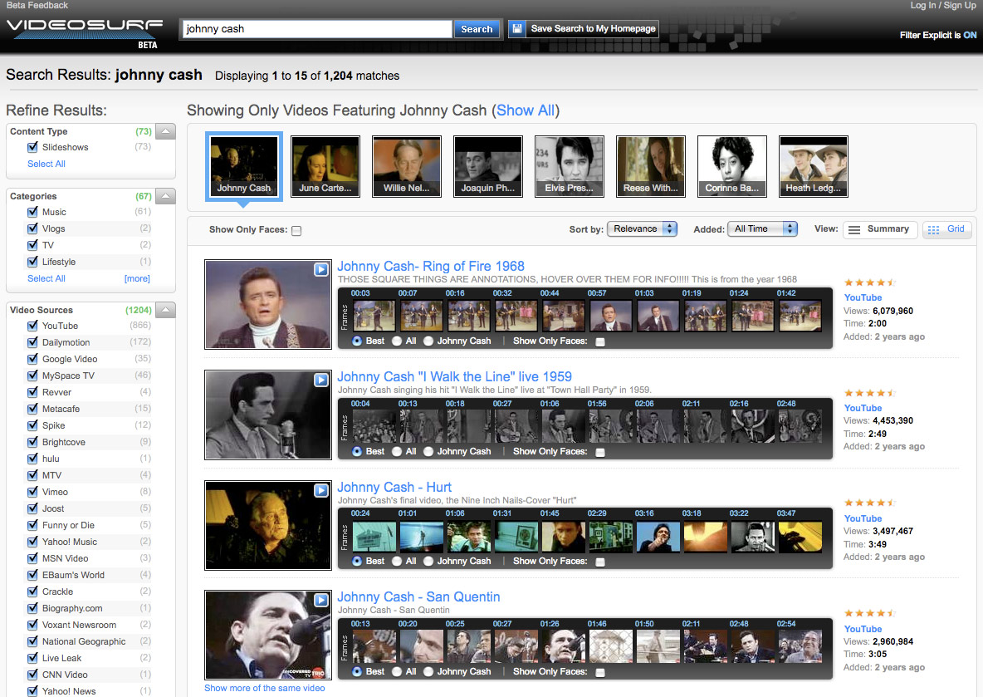Screen dimensions: 983x697
Task: Uncheck the Music category checkbox
Action: click(x=32, y=212)
